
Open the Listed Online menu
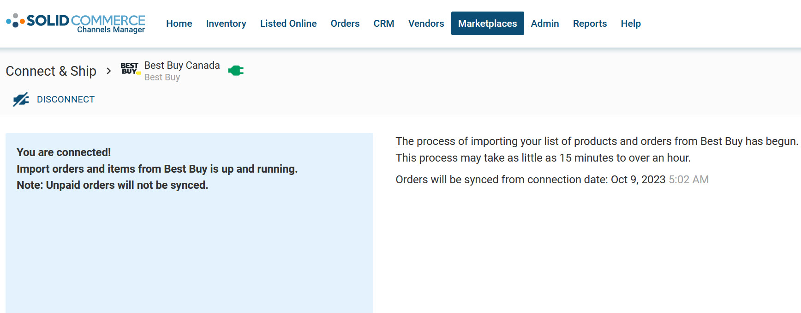coord(288,24)
